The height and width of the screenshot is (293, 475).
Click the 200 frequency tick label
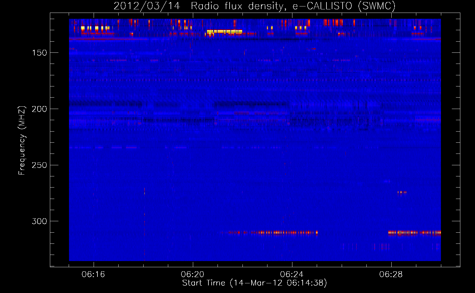(39, 109)
